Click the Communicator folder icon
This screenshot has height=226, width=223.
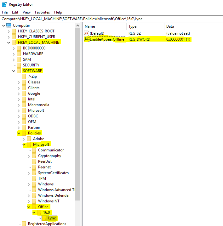coord(34,150)
